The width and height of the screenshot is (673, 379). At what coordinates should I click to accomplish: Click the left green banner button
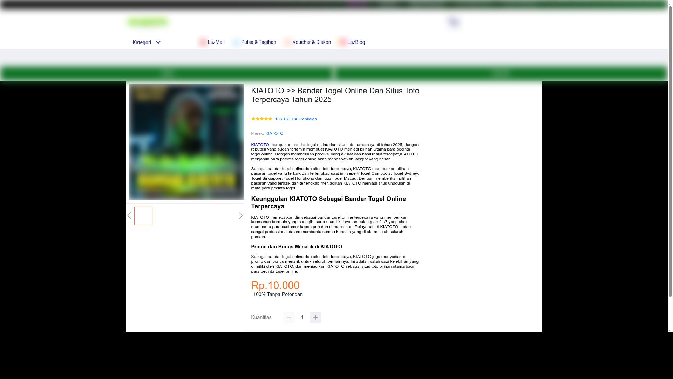pyautogui.click(x=167, y=73)
